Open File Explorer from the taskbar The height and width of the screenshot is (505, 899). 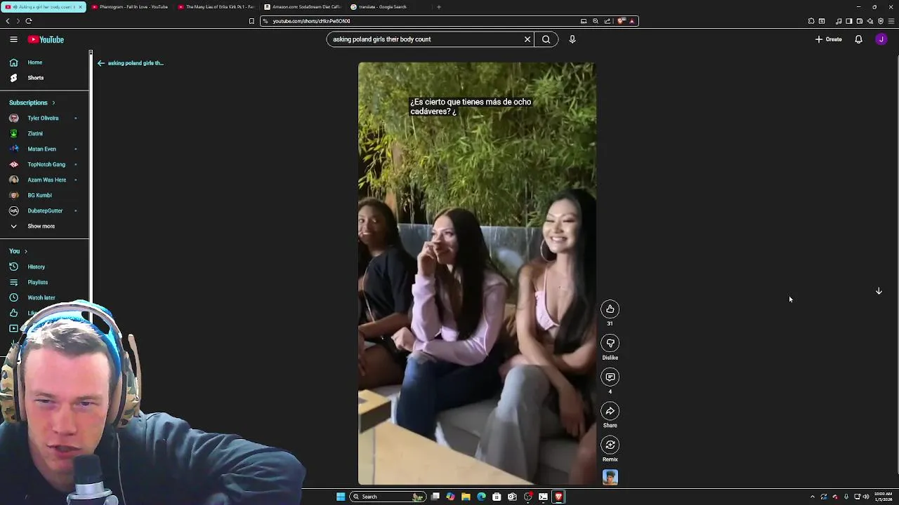[x=466, y=497]
